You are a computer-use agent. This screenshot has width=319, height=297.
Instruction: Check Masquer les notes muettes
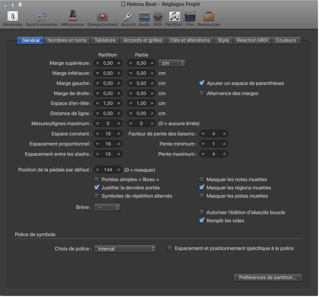point(202,179)
